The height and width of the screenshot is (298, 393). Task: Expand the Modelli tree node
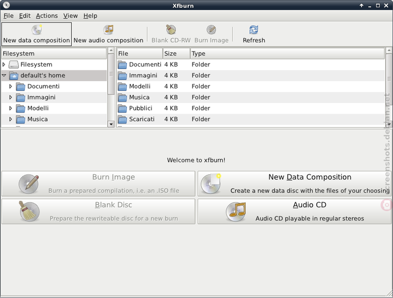[10, 108]
